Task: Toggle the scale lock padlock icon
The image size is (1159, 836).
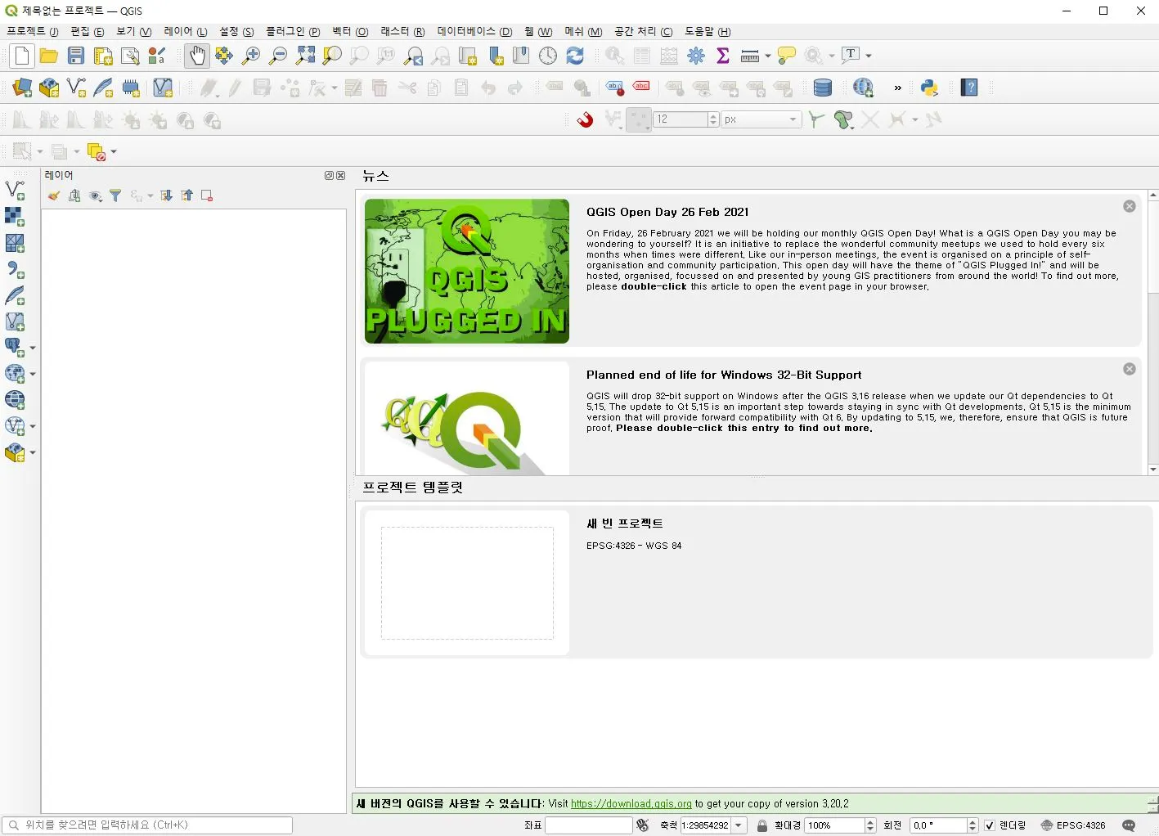Action: (762, 825)
